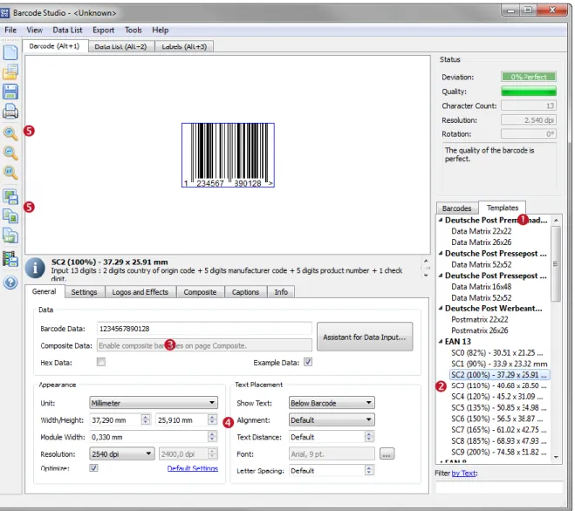Click the blue info icon
Image resolution: width=575 pixels, height=511 pixels.
(x=35, y=269)
